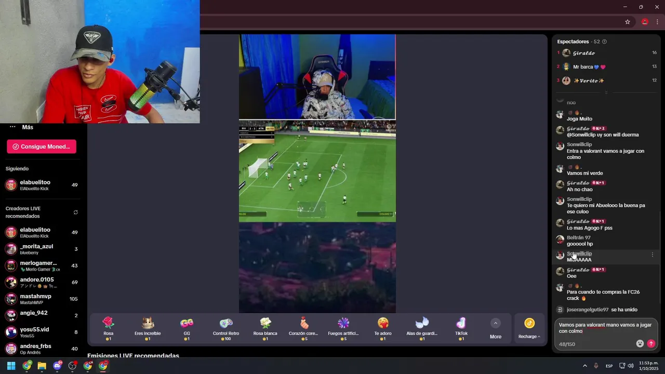Open mastahmvp live channel
Image resolution: width=665 pixels, height=374 pixels.
click(x=42, y=299)
